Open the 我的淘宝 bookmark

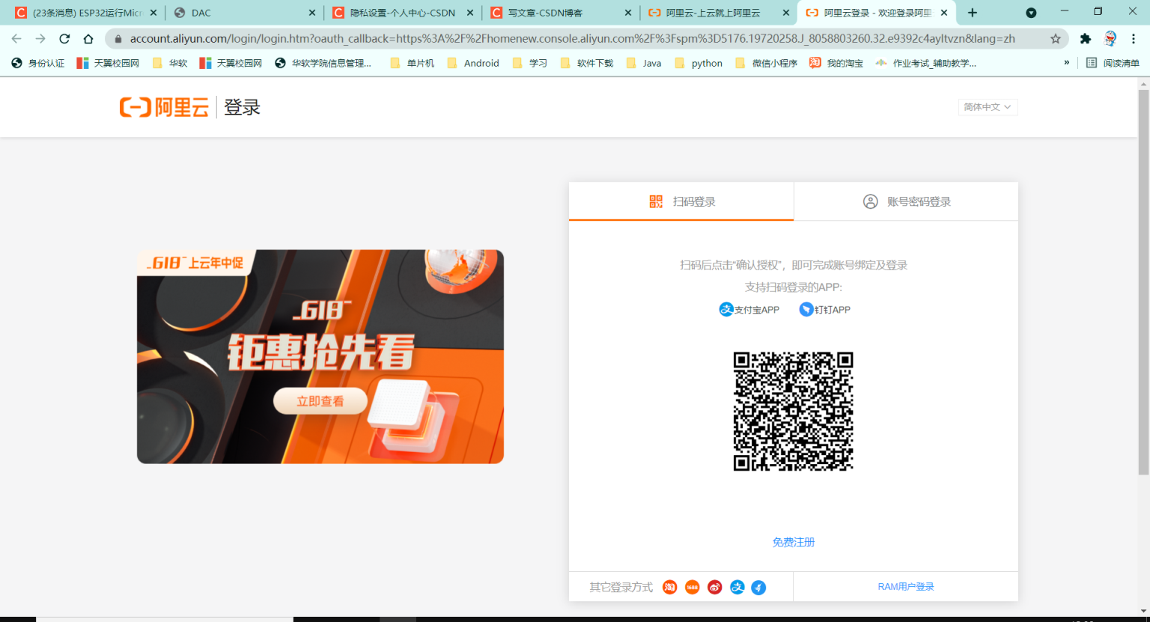pos(836,64)
